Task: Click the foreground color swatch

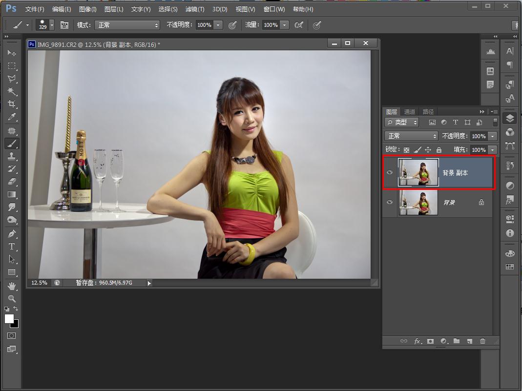Action: 9,319
